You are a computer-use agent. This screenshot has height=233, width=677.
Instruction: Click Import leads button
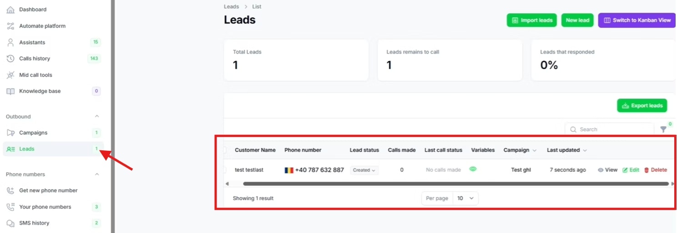(x=532, y=20)
